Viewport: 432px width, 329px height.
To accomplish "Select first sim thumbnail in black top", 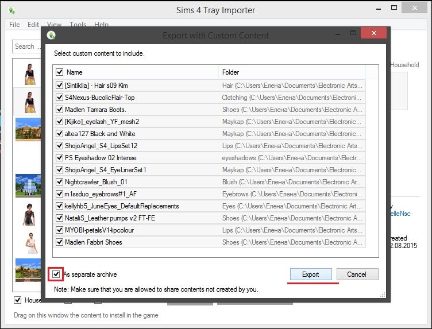I will pos(30,74).
